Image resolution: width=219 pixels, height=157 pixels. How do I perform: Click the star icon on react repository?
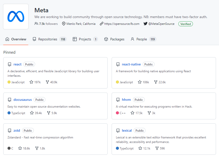[x=31, y=82]
